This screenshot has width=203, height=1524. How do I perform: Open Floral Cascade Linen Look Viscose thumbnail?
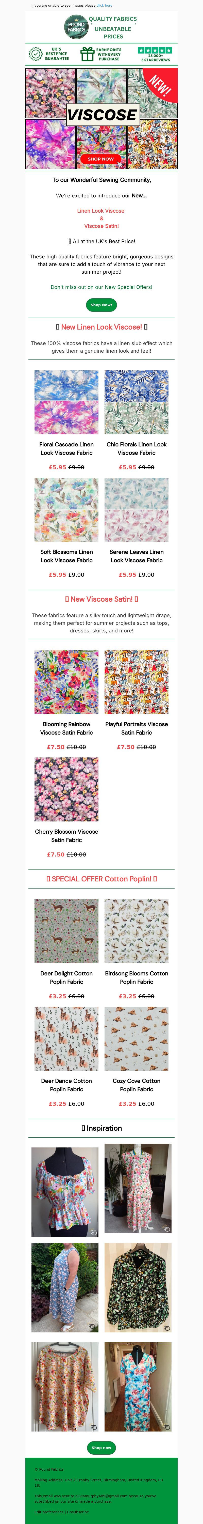(67, 402)
